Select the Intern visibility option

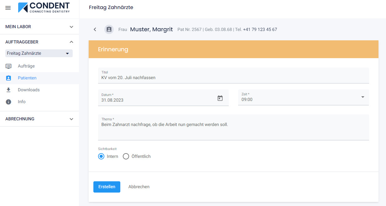[x=101, y=156]
